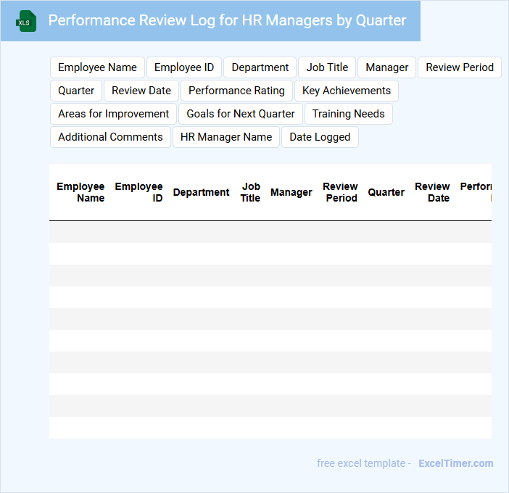The width and height of the screenshot is (509, 493).
Task: Select the Date Logged tag
Action: [320, 137]
